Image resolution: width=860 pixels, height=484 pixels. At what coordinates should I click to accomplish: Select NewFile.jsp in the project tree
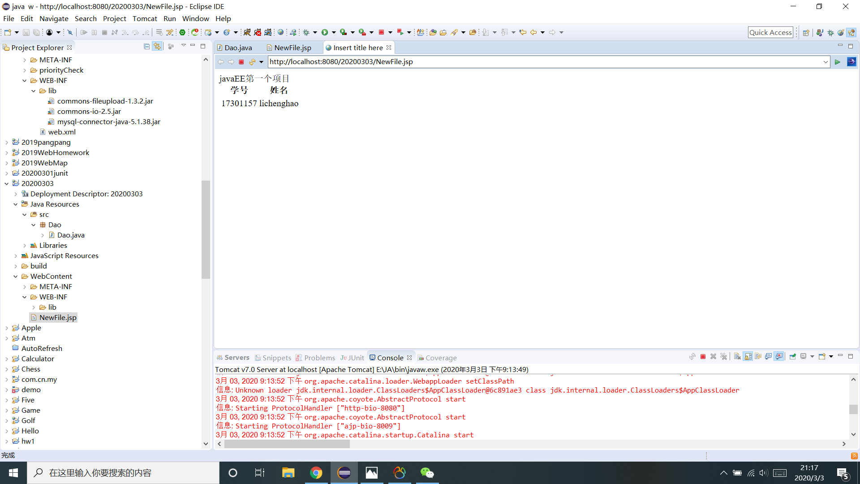click(58, 317)
